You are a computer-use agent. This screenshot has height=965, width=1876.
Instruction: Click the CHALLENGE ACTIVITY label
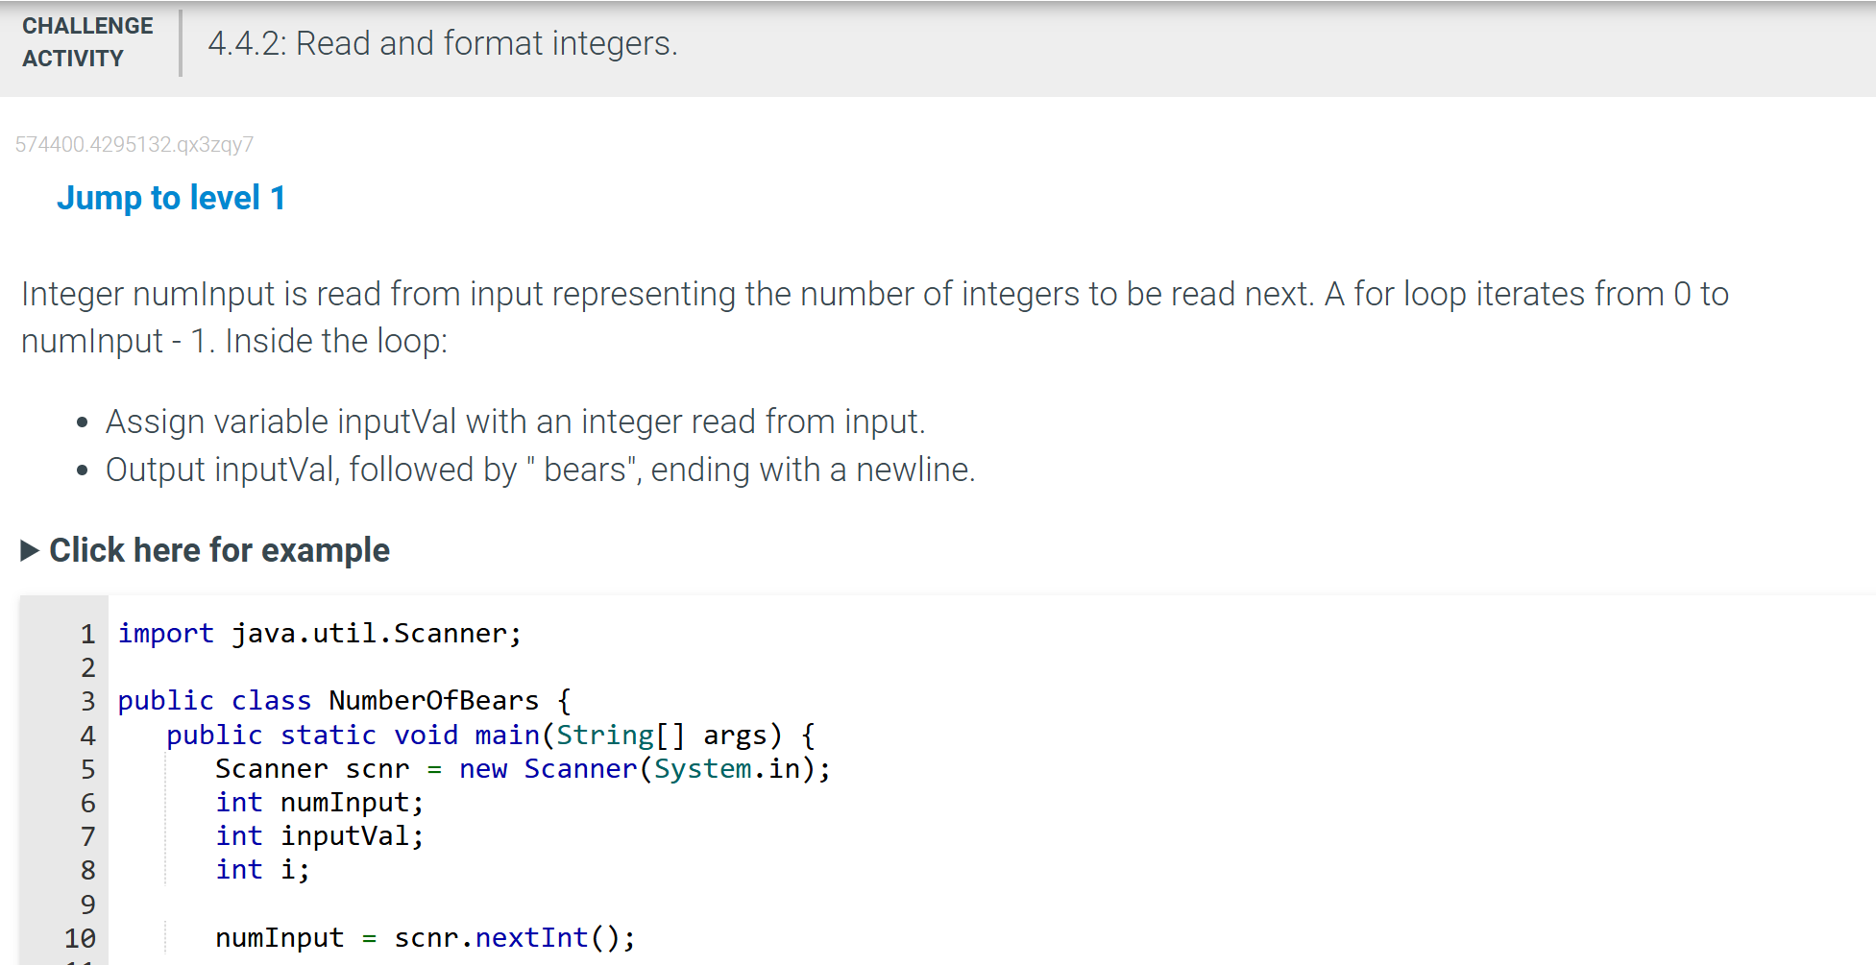[86, 41]
